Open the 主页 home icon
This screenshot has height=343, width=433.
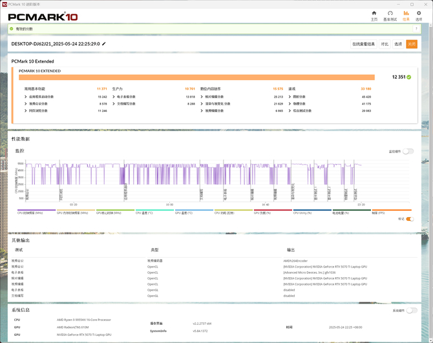coord(374,16)
